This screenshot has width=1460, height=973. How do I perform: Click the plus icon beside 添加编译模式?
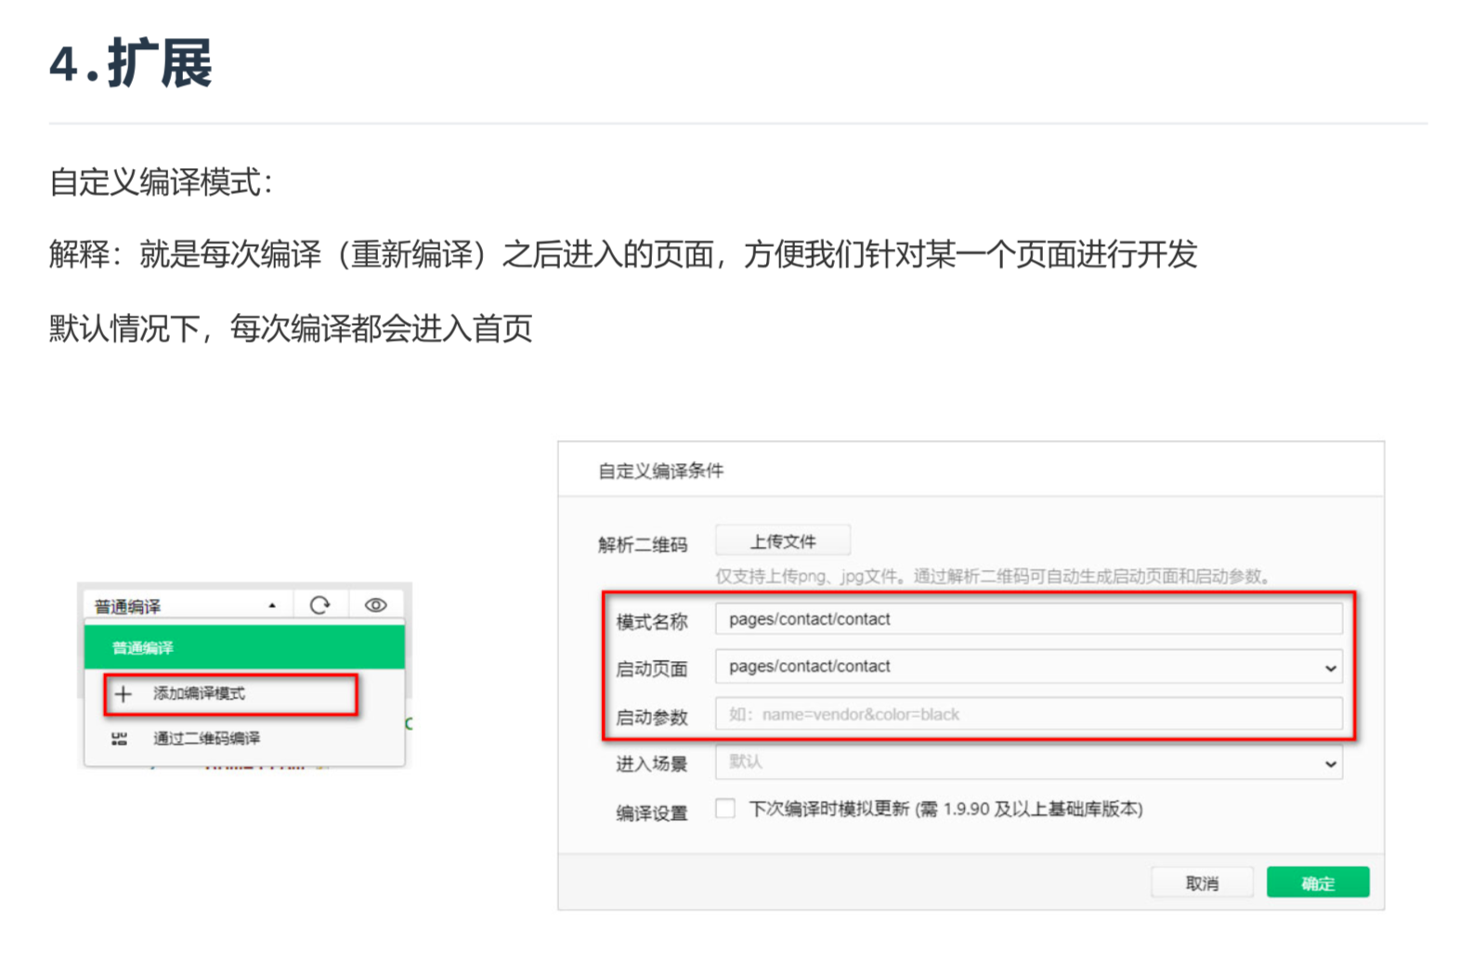click(x=123, y=694)
